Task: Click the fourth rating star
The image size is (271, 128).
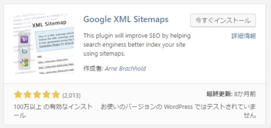Action: 46,95
